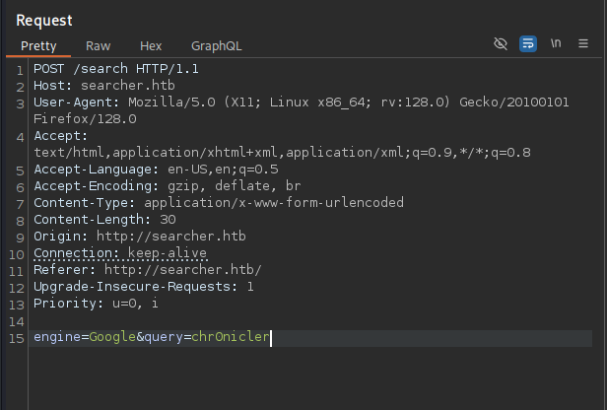The image size is (607, 410).
Task: Select the Pretty tab
Action: (38, 46)
